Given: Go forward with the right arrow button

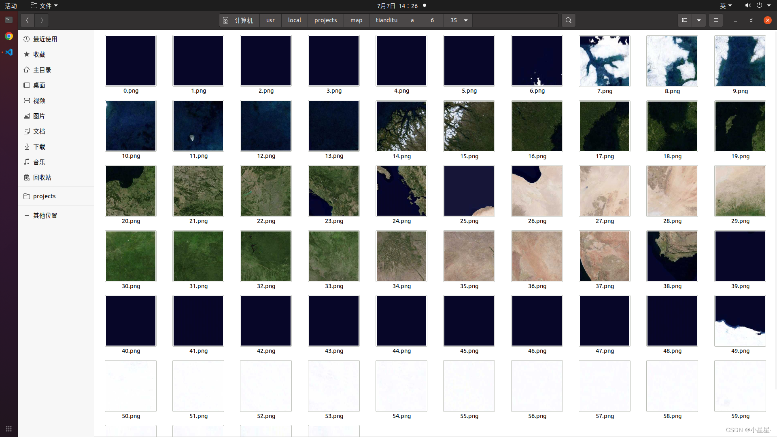Looking at the screenshot, I should tap(42, 20).
